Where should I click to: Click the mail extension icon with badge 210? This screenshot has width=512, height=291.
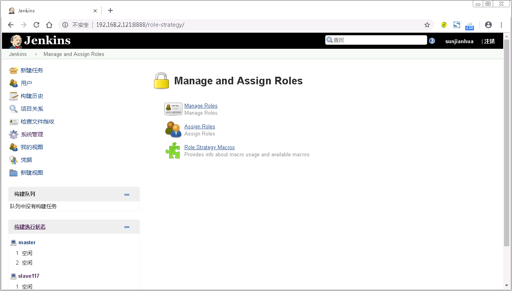[470, 26]
